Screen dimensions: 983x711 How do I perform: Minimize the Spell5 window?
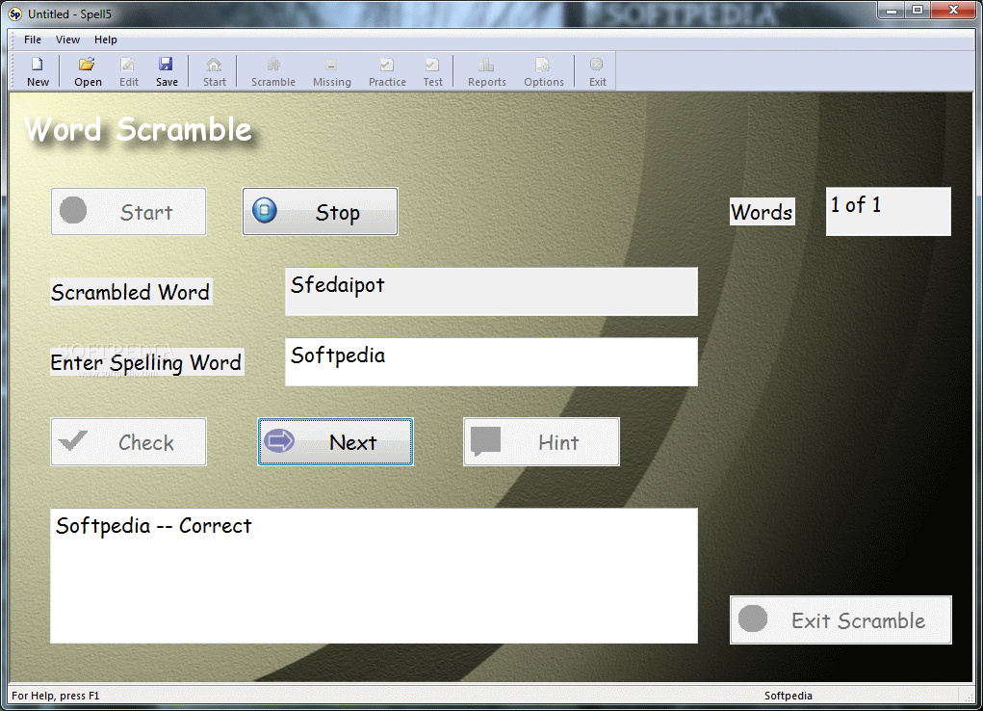click(891, 10)
